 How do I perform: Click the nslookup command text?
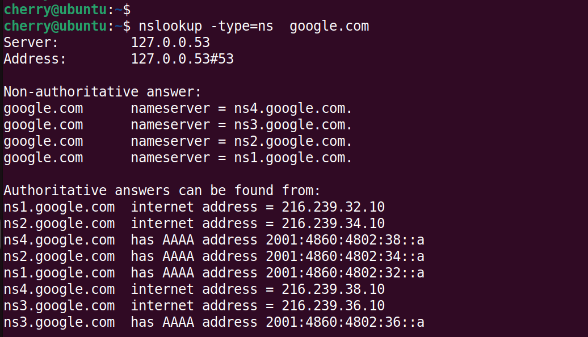[170, 26]
